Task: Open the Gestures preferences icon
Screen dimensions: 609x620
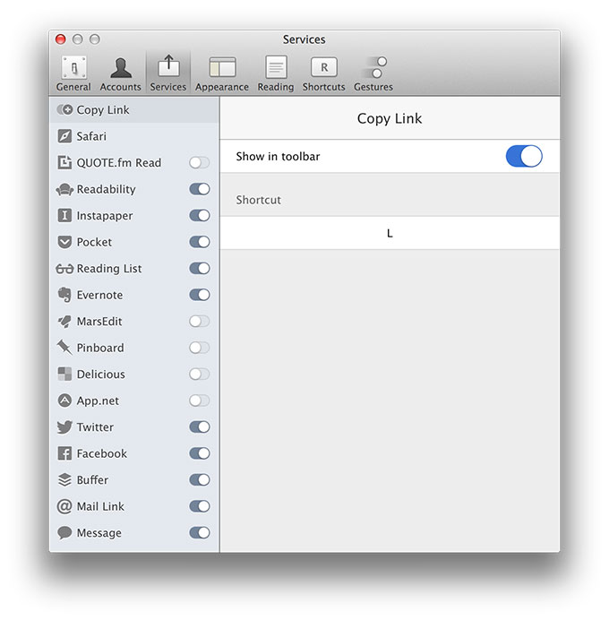Action: pos(377,67)
